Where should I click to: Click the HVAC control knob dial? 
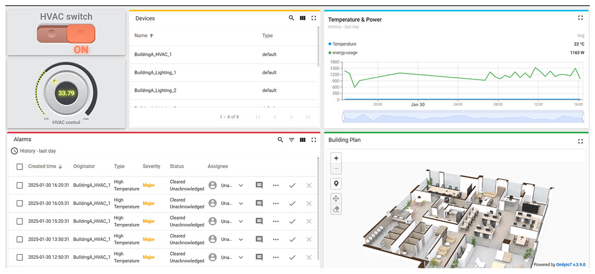66,93
